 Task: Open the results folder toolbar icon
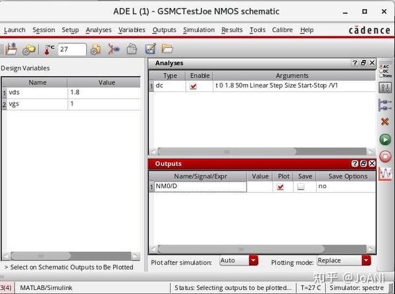[167, 48]
